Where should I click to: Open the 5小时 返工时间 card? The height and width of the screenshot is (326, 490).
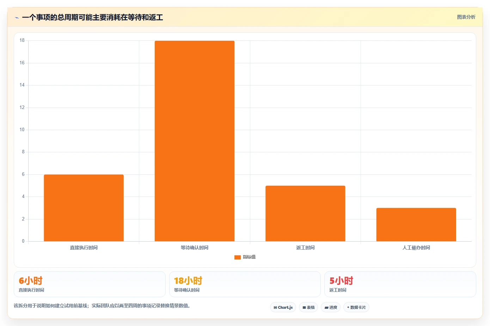click(400, 284)
